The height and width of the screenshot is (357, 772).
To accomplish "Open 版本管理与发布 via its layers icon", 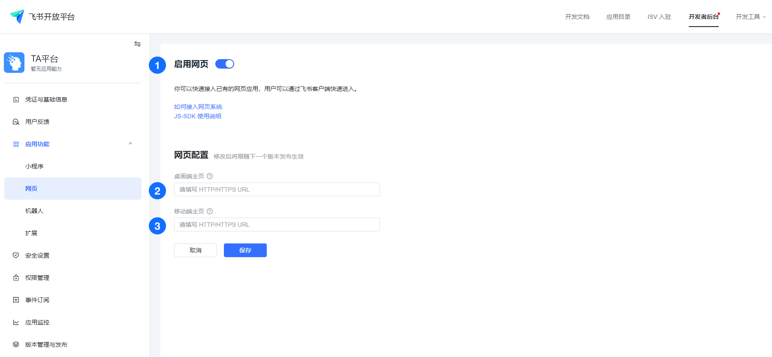I will [x=16, y=345].
